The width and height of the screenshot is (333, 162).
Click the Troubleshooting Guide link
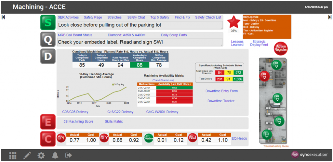click(276, 146)
